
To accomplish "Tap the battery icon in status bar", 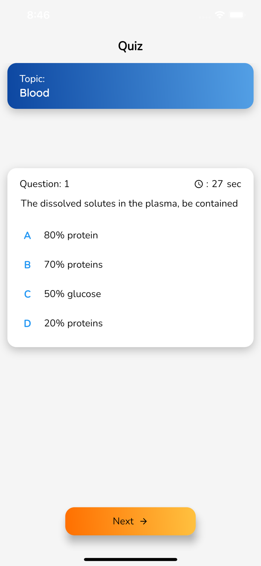I will (x=237, y=15).
